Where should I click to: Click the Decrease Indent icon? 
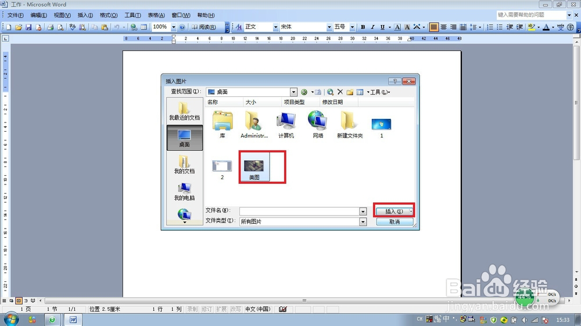coord(510,27)
